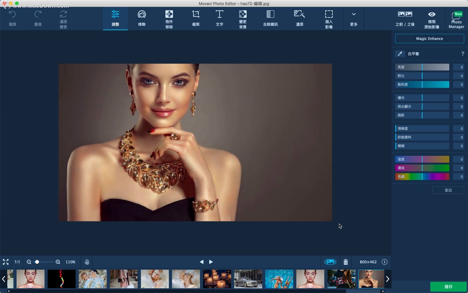468x293 pixels.
Task: Pick the 白平衡 white balance eyedropper
Action: pos(400,54)
